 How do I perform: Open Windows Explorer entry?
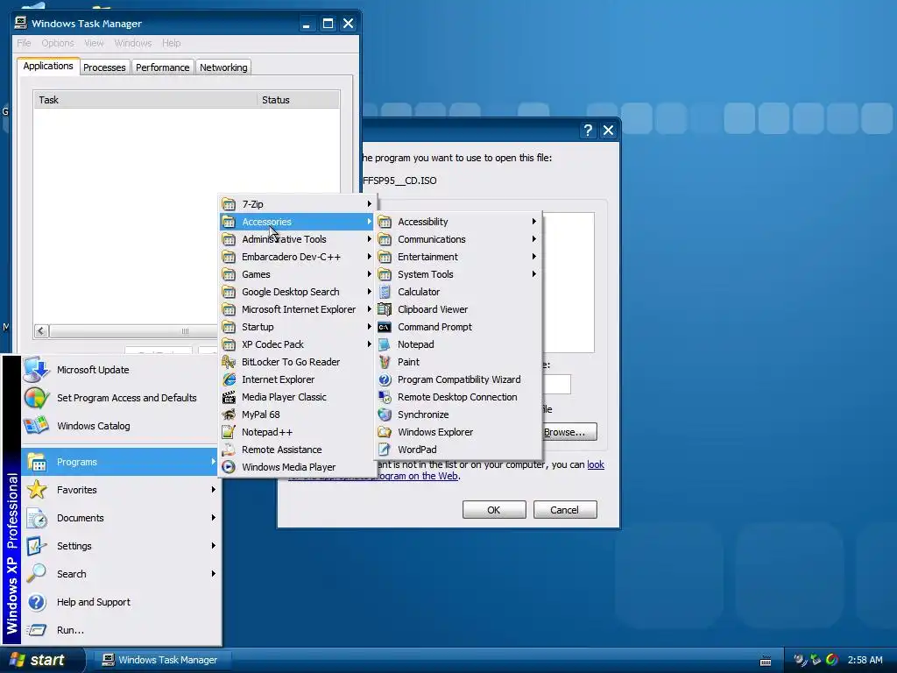coord(459,432)
